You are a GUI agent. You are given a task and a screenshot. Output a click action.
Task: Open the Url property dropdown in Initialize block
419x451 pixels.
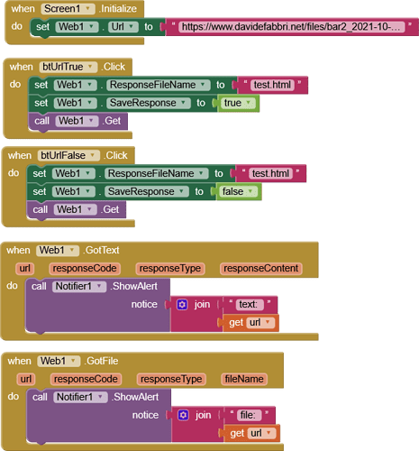pos(123,27)
